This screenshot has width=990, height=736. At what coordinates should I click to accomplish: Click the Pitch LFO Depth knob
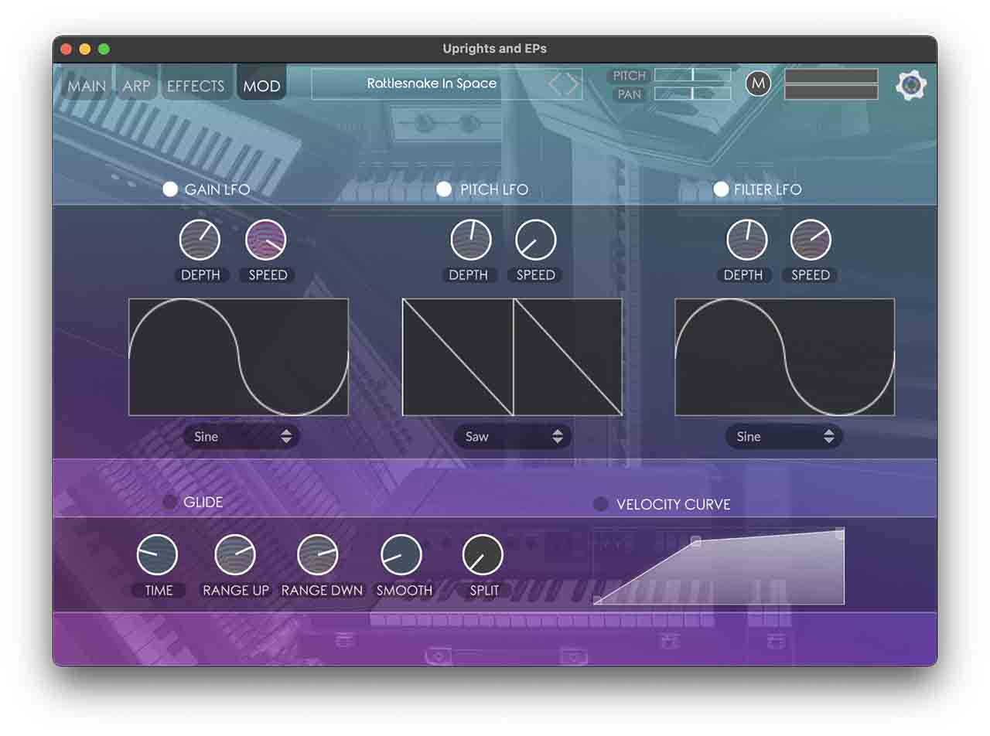tap(471, 240)
